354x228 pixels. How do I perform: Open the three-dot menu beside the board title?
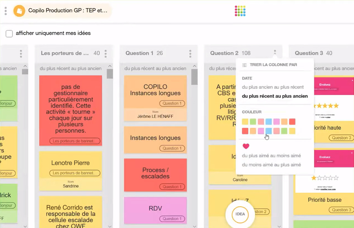click(x=6, y=11)
